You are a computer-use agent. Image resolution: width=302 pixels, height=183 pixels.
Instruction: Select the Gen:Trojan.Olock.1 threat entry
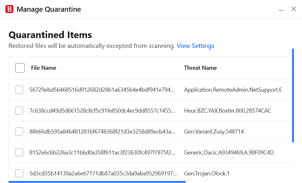pyautogui.click(x=207, y=173)
